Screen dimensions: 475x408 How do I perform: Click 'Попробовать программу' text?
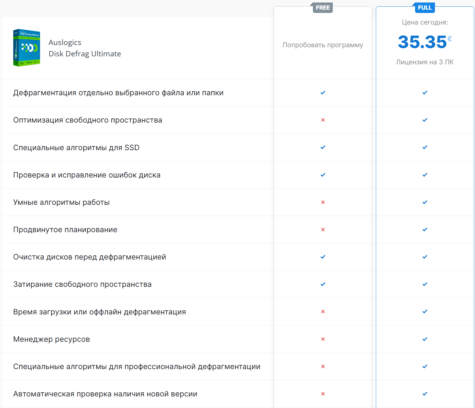coord(323,45)
